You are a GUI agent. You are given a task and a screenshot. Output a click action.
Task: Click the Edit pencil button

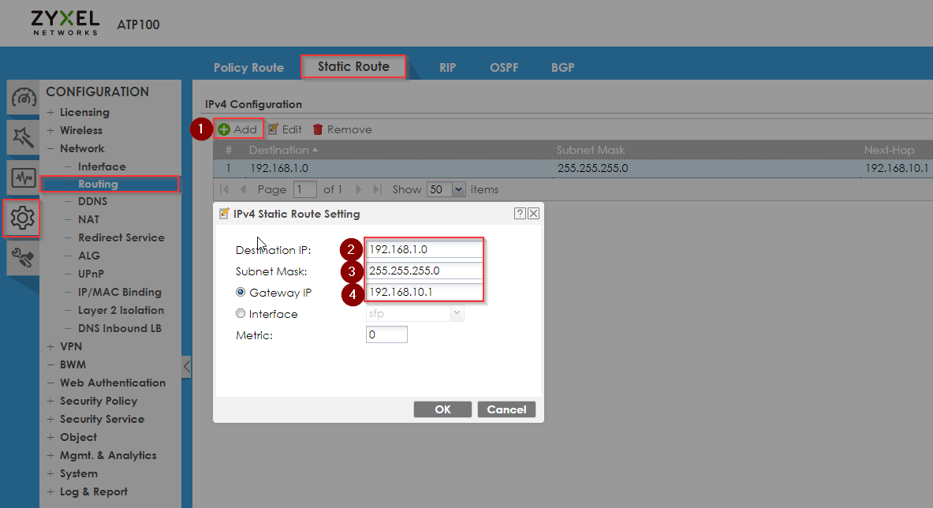tap(285, 129)
